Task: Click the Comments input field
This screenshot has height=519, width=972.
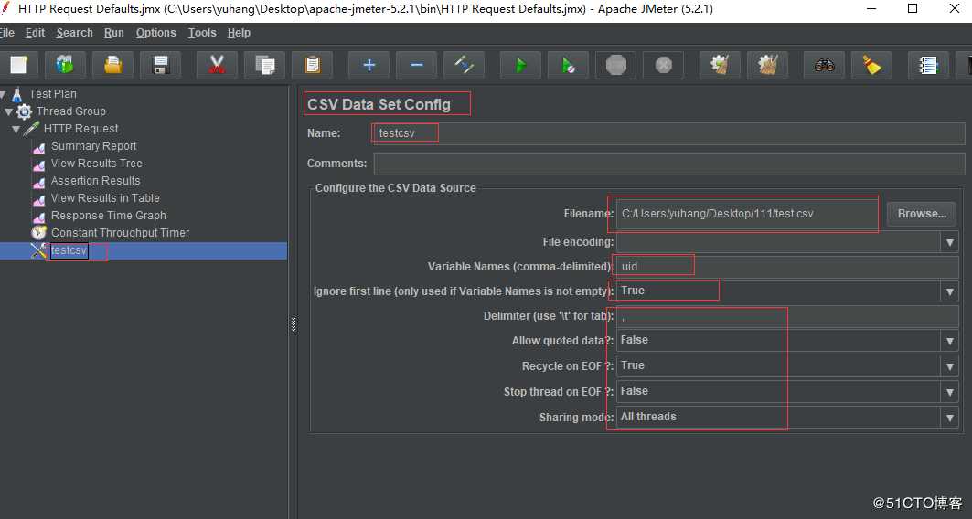Action: 668,164
